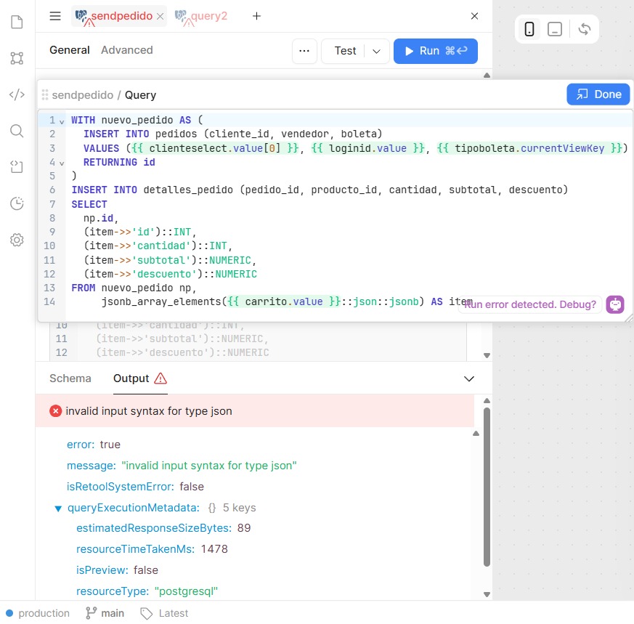Open the code panel icon in sidebar

(17, 94)
